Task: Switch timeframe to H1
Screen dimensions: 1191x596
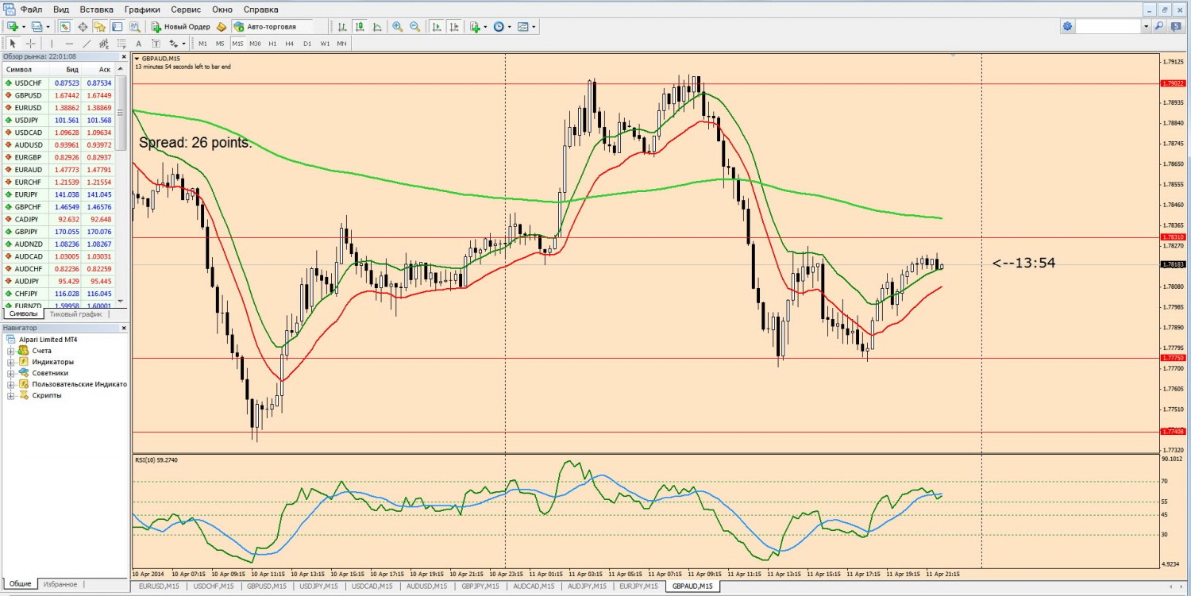Action: (x=272, y=44)
